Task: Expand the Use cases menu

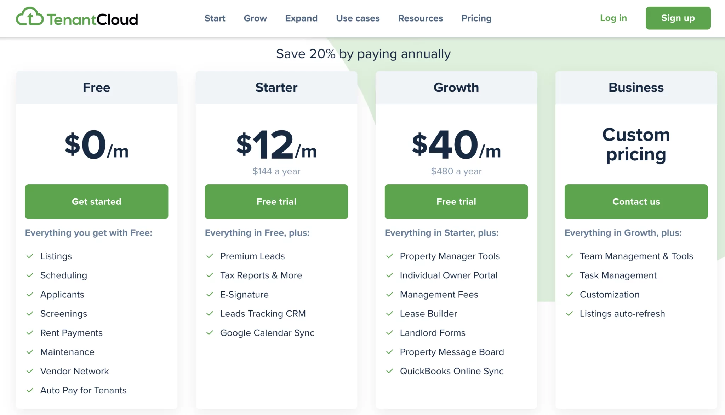Action: click(x=358, y=18)
